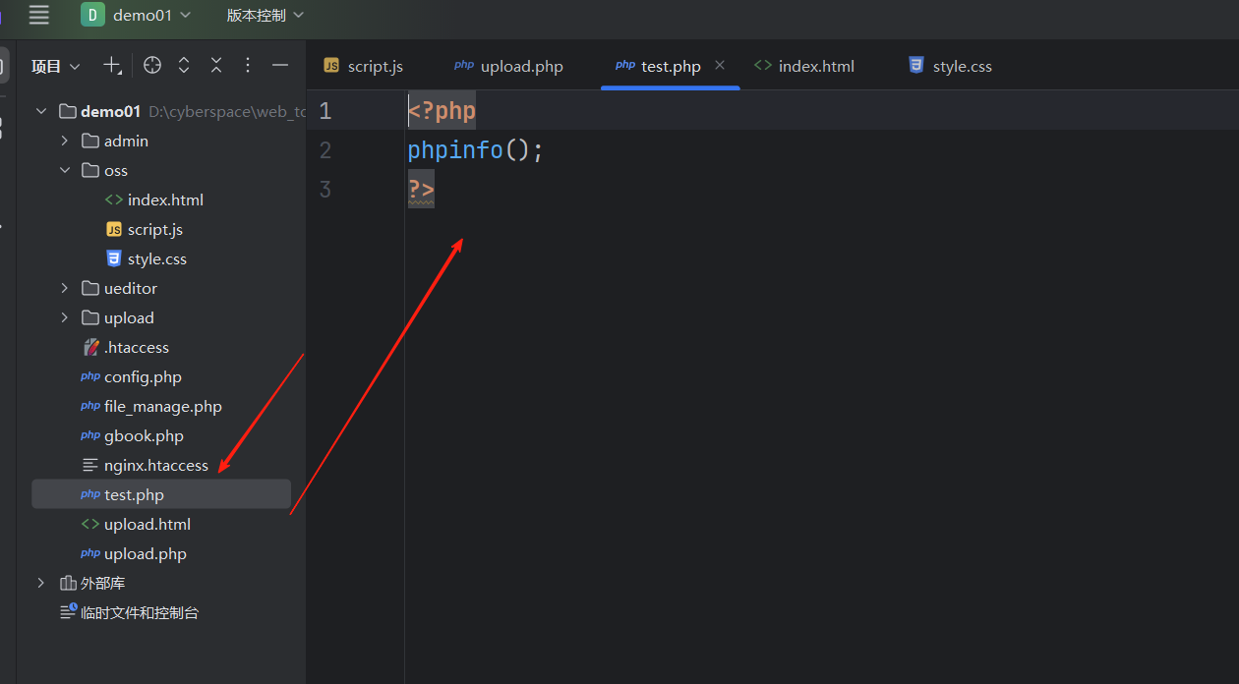The image size is (1239, 684).
Task: Click the oss folder icon
Action: (90, 170)
